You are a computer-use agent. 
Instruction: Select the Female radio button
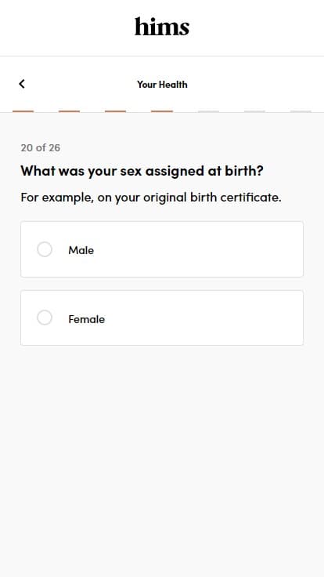tap(45, 318)
